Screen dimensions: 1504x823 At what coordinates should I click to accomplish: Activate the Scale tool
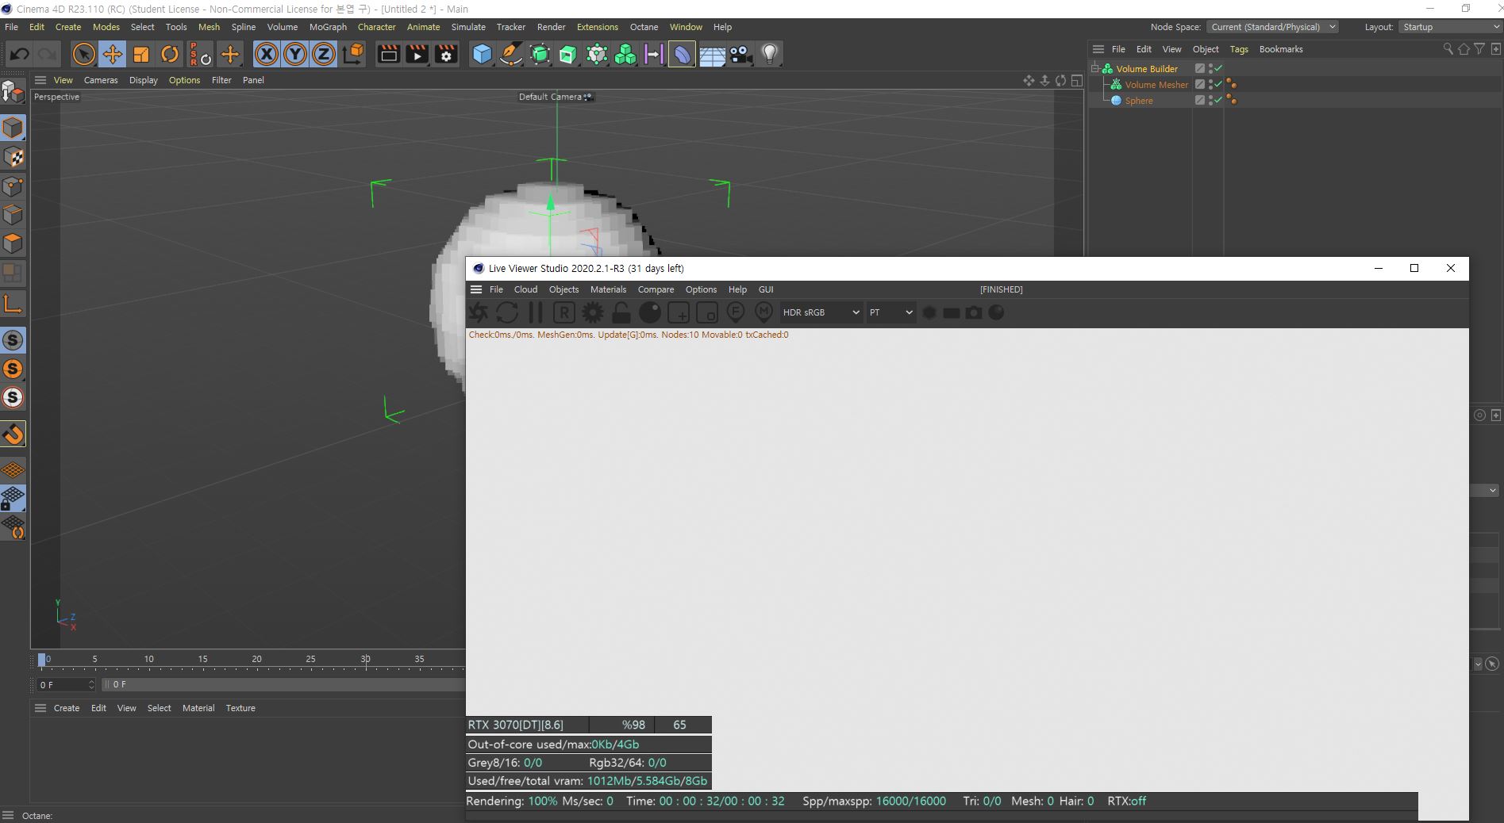pos(140,54)
